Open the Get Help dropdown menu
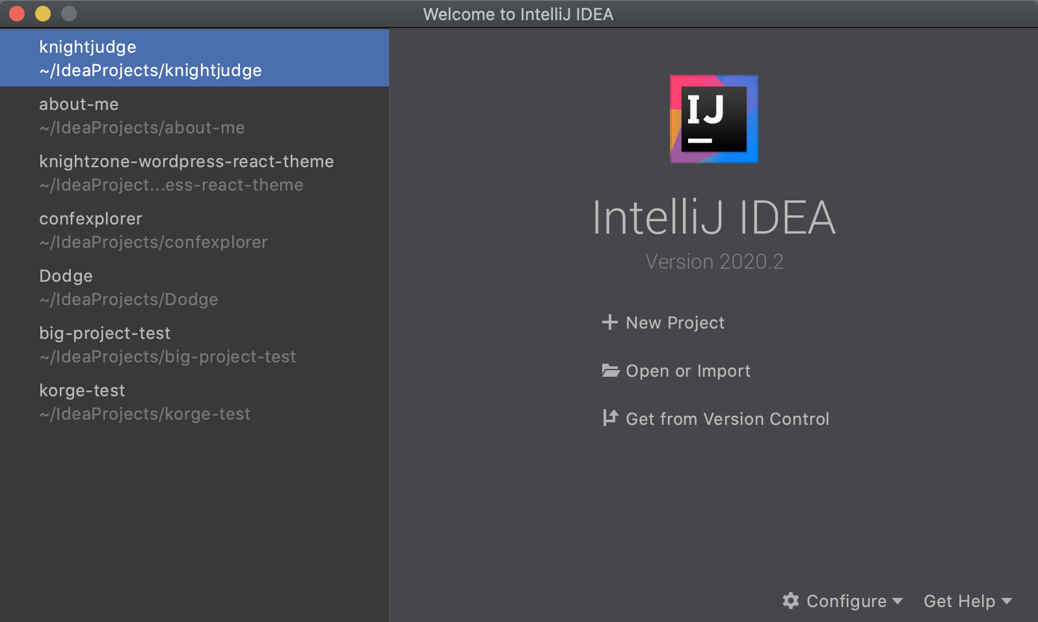The image size is (1038, 622). pos(968,601)
